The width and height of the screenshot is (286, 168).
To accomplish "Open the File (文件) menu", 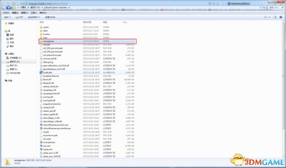I will coord(6,13).
